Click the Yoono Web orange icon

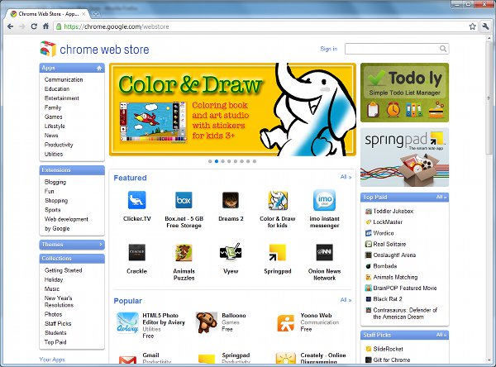pyautogui.click(x=286, y=322)
